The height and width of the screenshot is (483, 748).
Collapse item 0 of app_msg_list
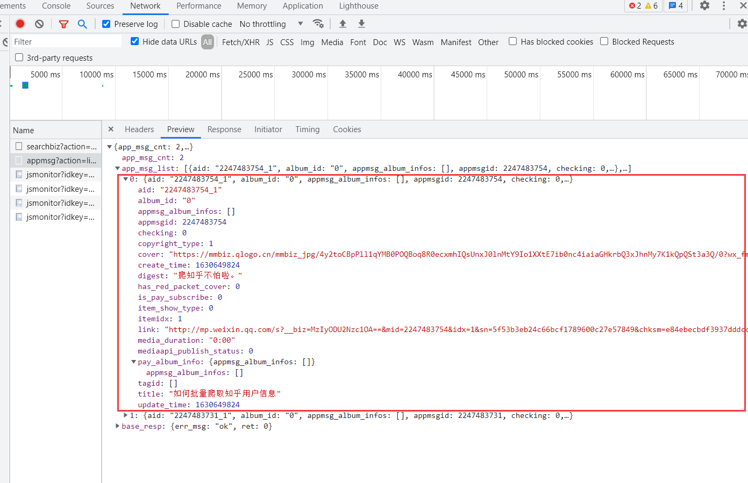pos(126,179)
